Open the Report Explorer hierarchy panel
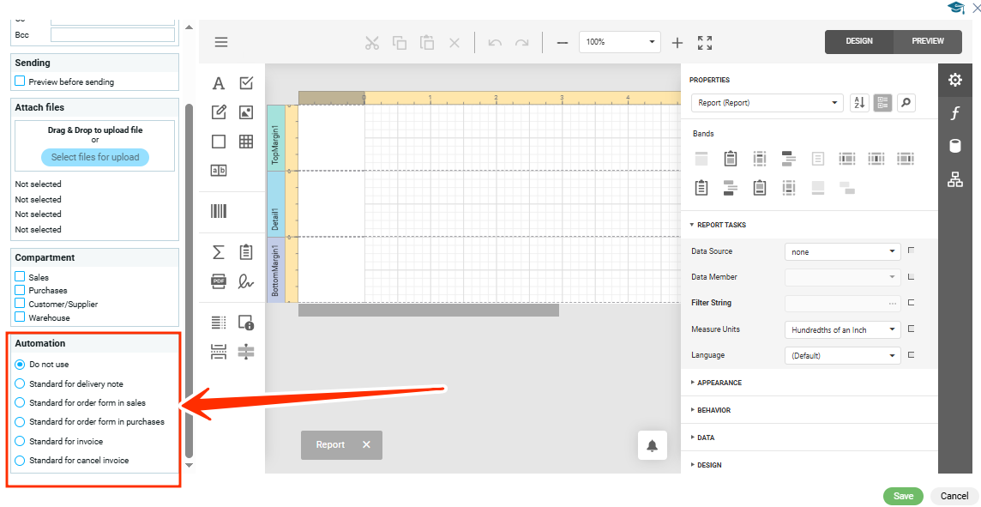 (954, 179)
